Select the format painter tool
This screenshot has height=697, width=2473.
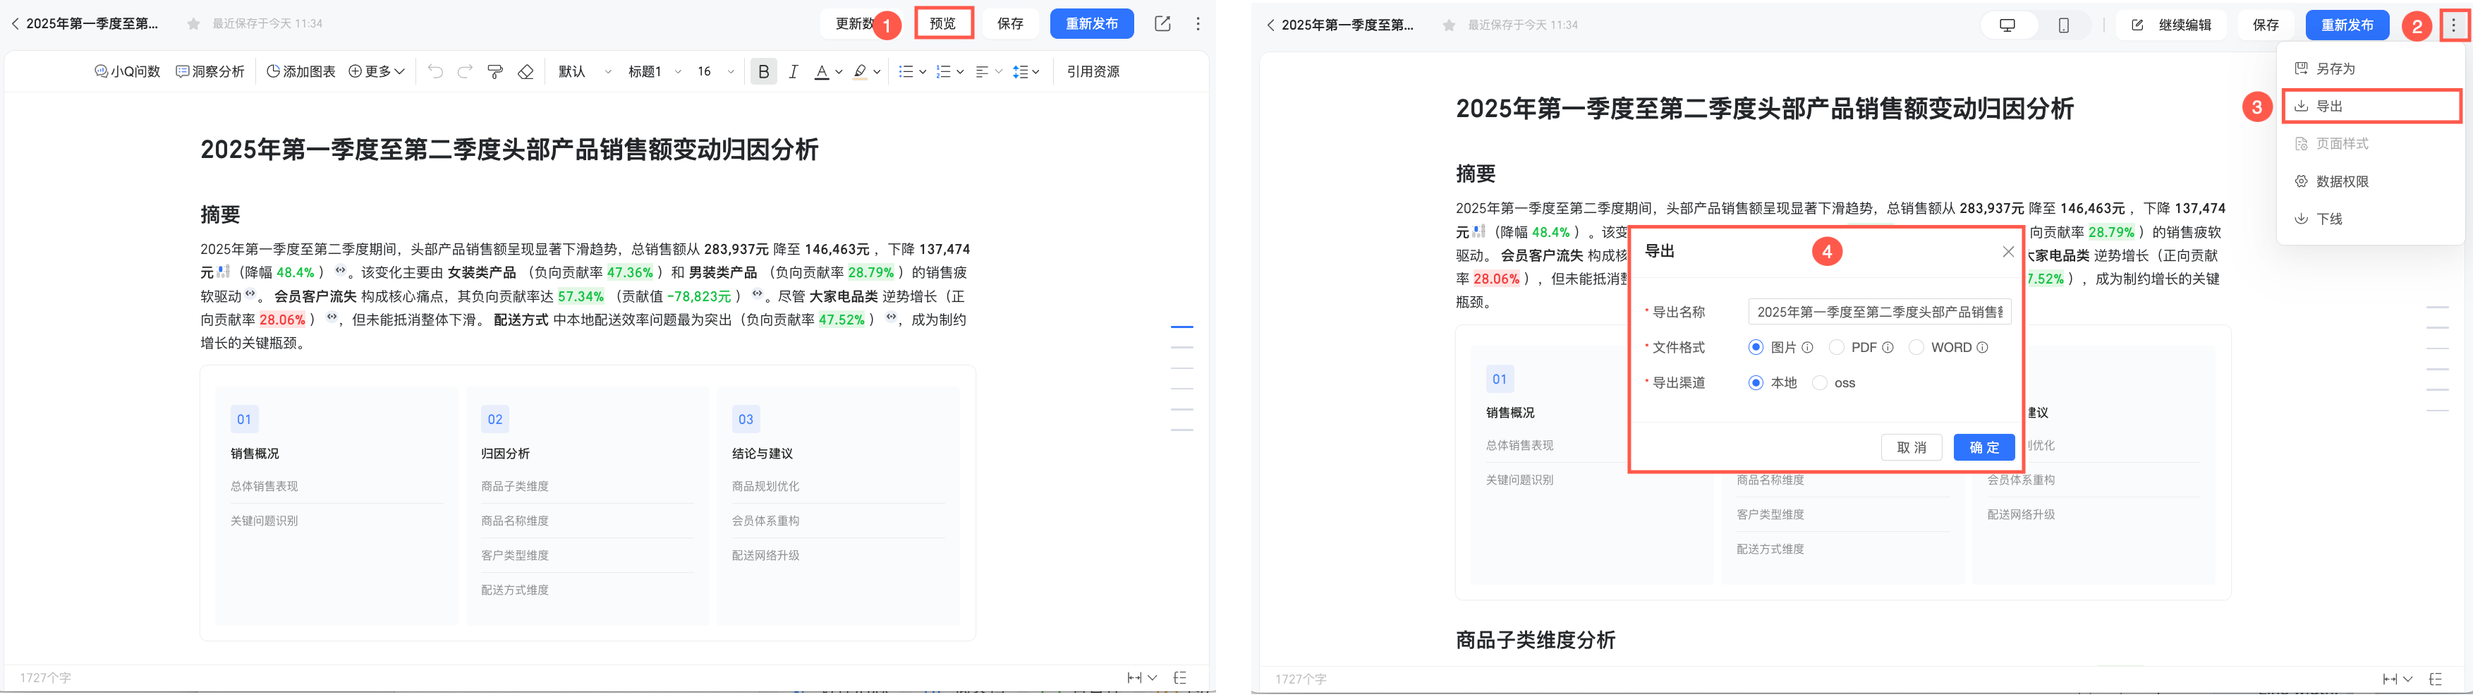[495, 72]
